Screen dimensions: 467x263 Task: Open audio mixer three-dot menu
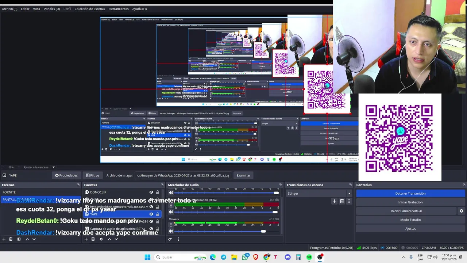pyautogui.click(x=178, y=239)
